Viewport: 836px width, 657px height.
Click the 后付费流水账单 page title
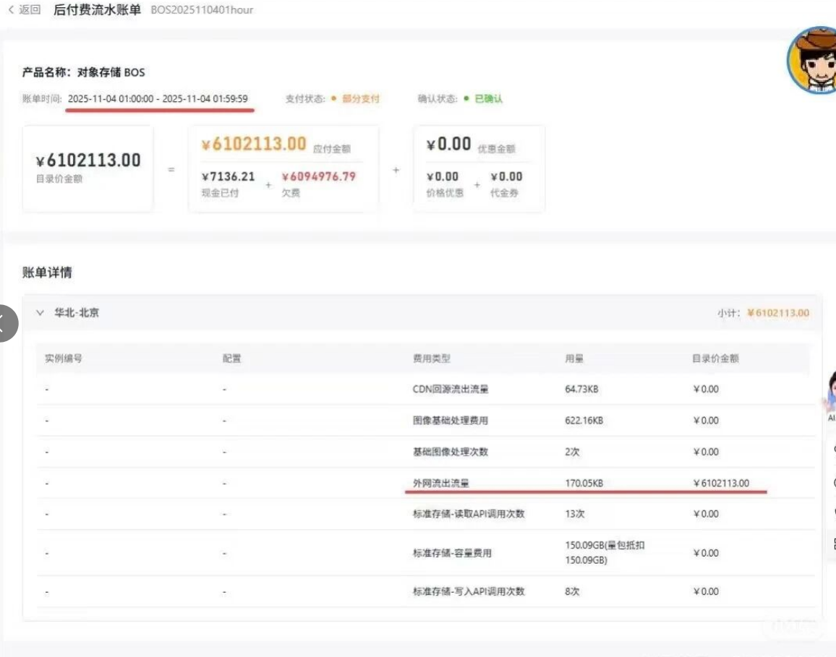(x=97, y=9)
